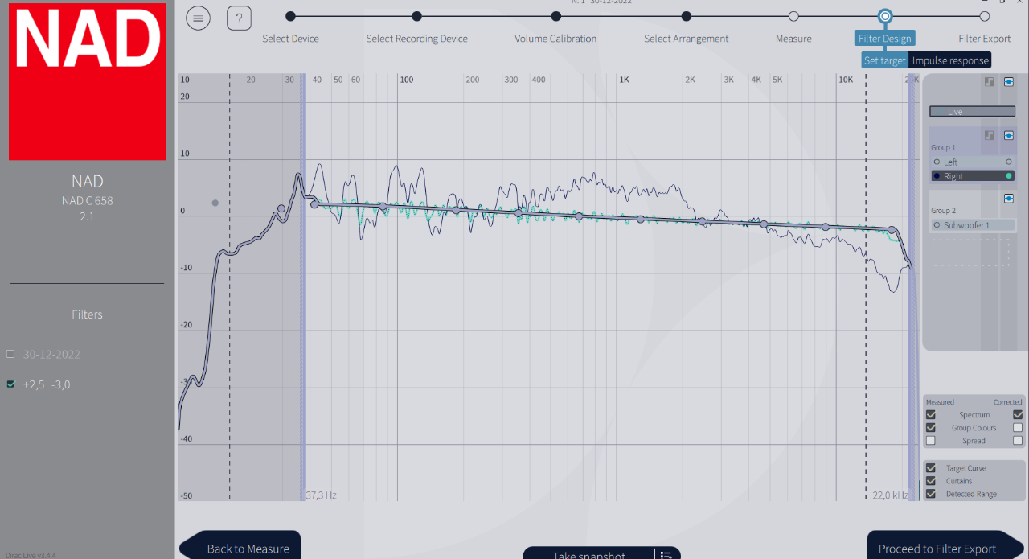
Task: Click the topmost grey step icon above Live
Action: (990, 81)
